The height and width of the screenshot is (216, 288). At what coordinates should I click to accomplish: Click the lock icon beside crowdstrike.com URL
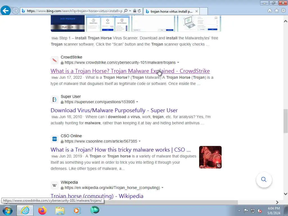pos(62,63)
